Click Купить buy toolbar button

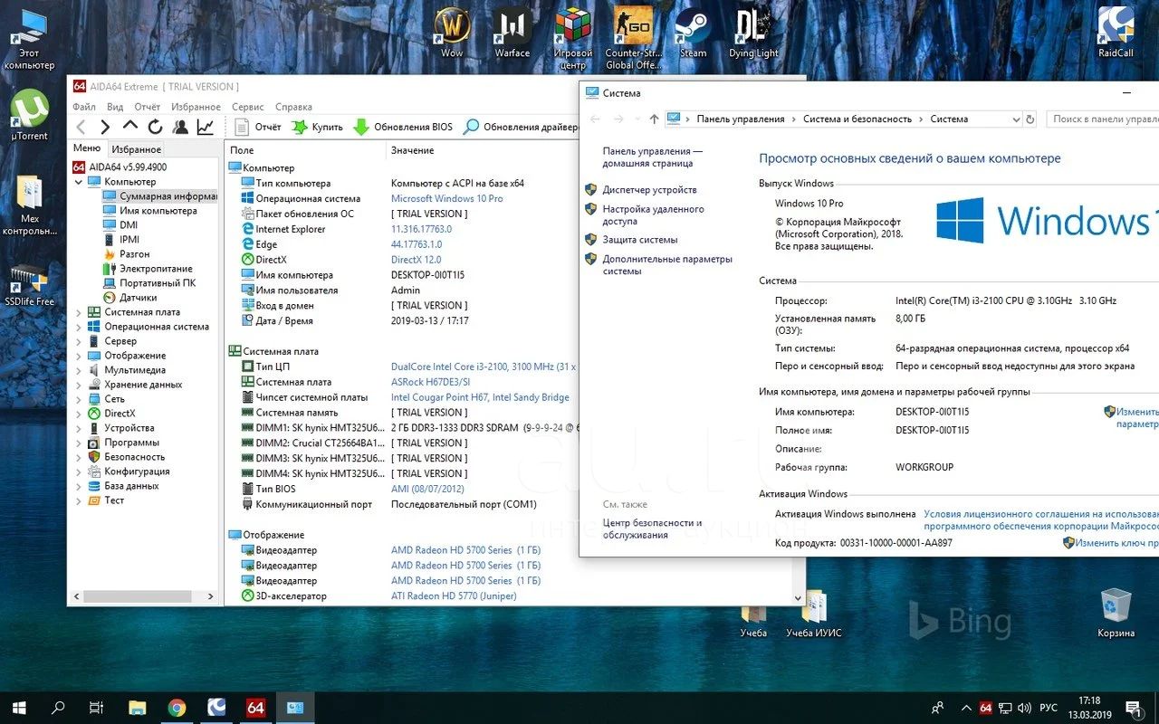tap(317, 127)
